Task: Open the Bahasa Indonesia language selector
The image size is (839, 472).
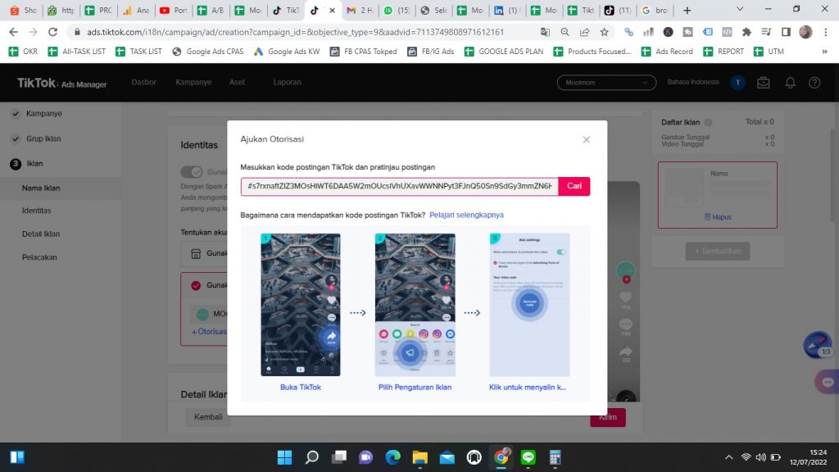Action: pos(692,83)
